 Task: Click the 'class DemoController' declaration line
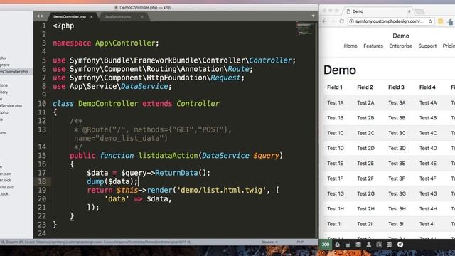[x=136, y=104]
